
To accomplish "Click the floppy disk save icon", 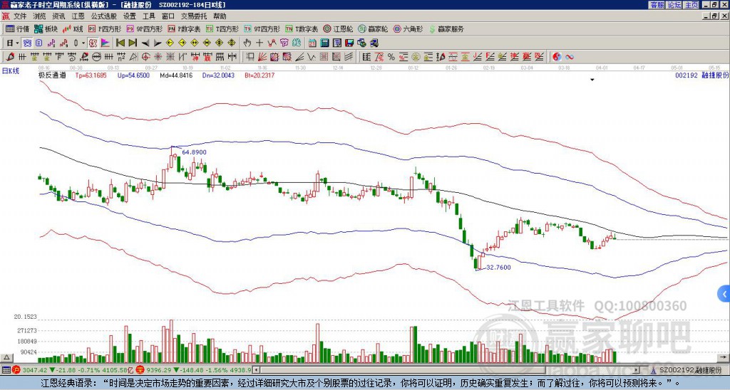I will (x=349, y=43).
